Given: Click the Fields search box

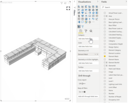Looking at the screenshot, I should 114,7.
